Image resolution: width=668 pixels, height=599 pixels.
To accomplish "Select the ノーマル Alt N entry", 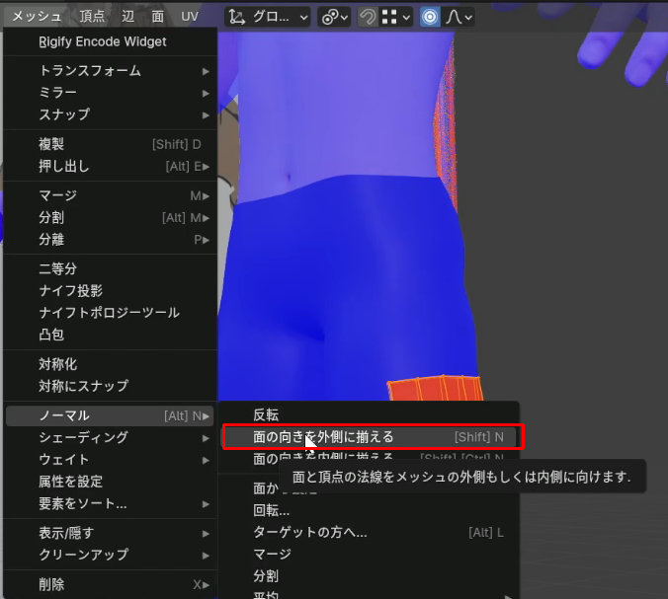I will click(111, 415).
